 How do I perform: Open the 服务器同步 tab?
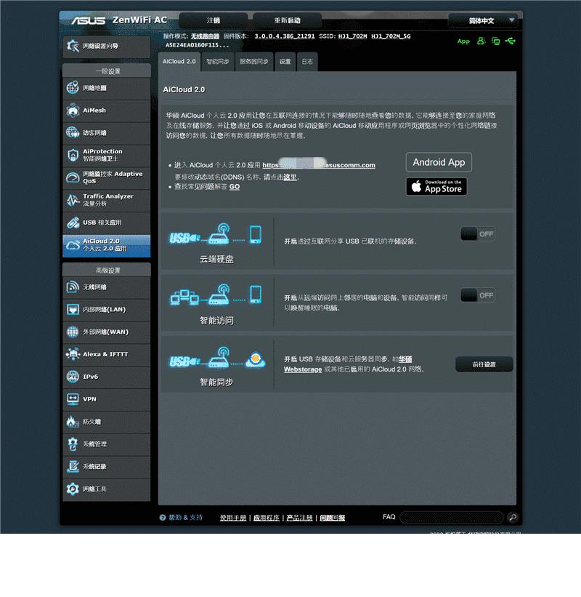coord(254,62)
